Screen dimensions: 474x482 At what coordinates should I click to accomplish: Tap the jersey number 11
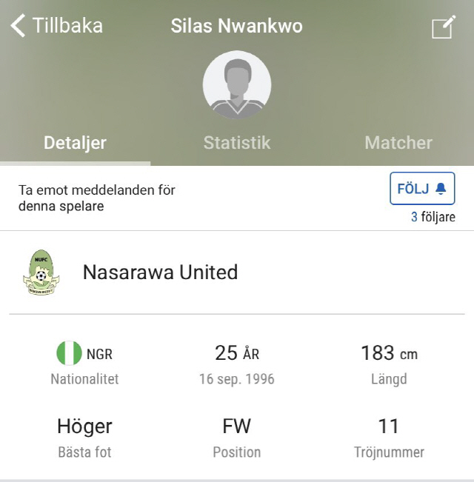pyautogui.click(x=389, y=426)
